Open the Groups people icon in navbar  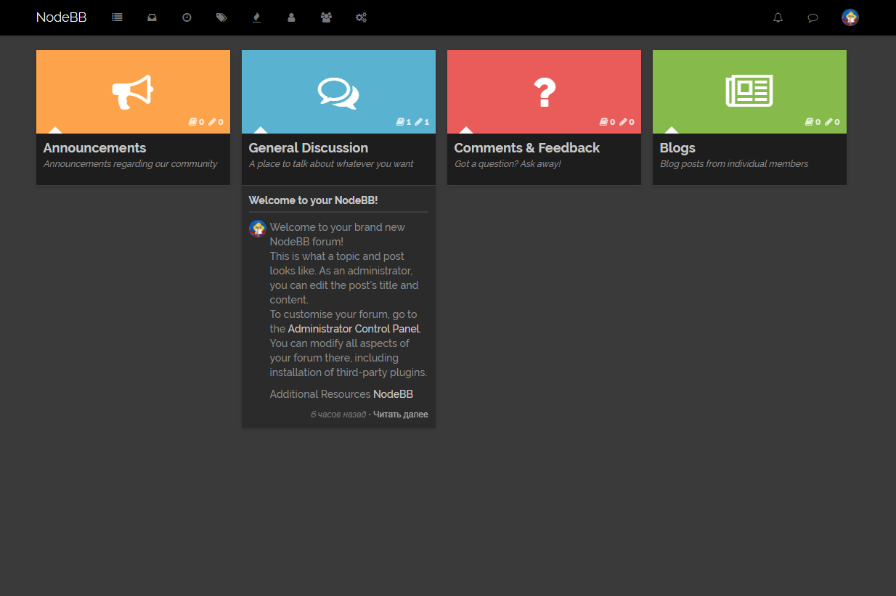[x=326, y=17]
